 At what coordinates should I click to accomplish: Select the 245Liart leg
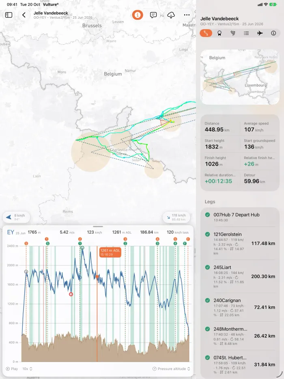point(240,276)
